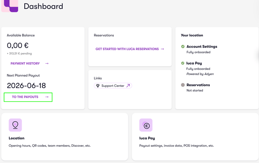
Task: Click the arrow after Get Started with luca Reservations
Action: (162, 49)
